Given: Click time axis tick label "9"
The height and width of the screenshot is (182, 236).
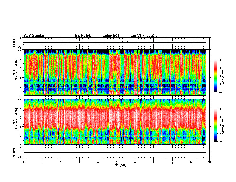Looking at the screenshot, I should pyautogui.click(x=191, y=162).
